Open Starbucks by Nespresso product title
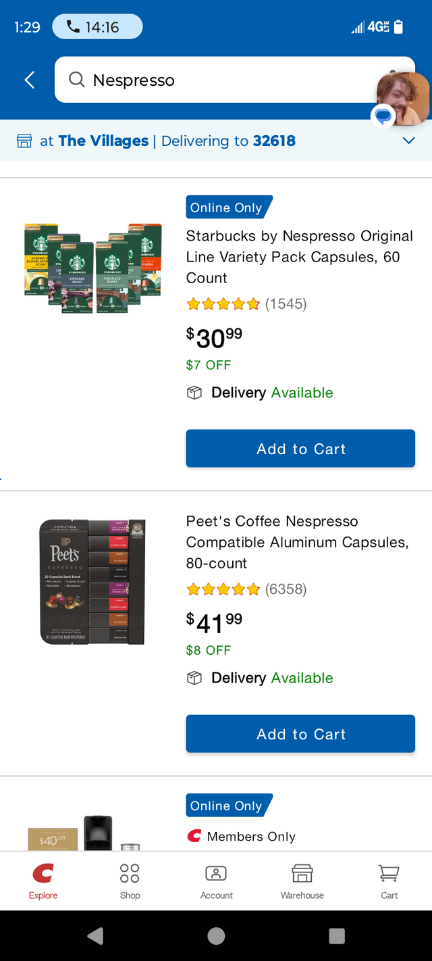 pos(300,257)
